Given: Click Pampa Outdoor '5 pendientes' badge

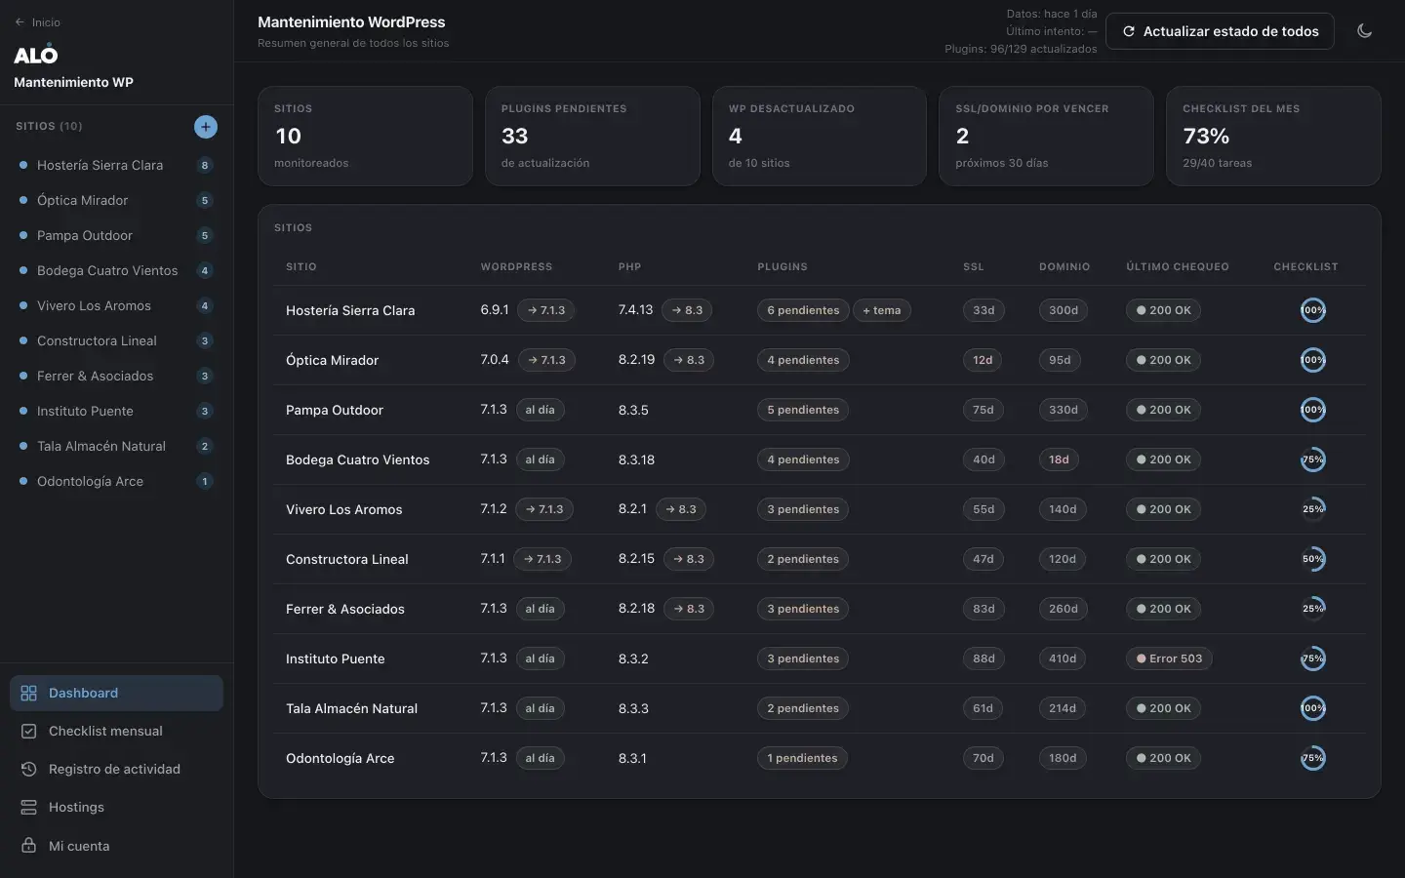Looking at the screenshot, I should pyautogui.click(x=803, y=410).
